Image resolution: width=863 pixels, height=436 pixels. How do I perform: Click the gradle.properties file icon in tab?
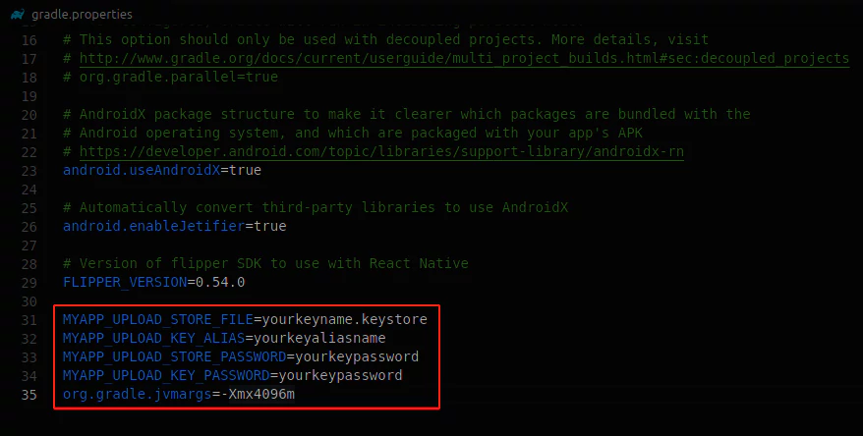point(18,15)
